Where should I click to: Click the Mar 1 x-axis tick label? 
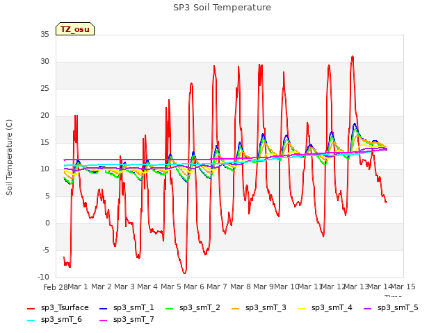(x=78, y=287)
